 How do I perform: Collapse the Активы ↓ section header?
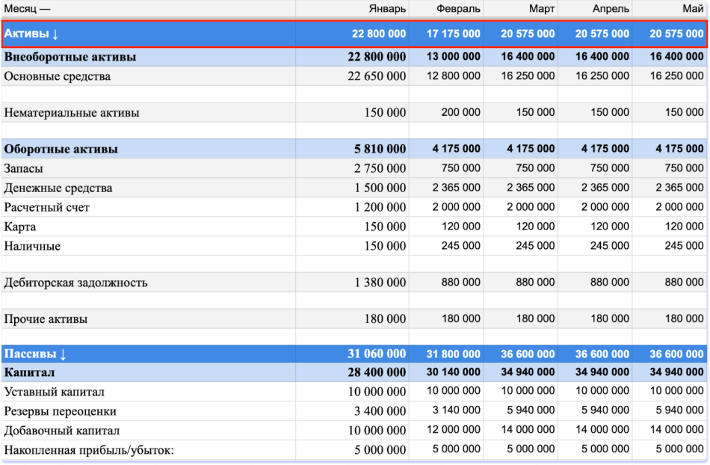click(31, 34)
